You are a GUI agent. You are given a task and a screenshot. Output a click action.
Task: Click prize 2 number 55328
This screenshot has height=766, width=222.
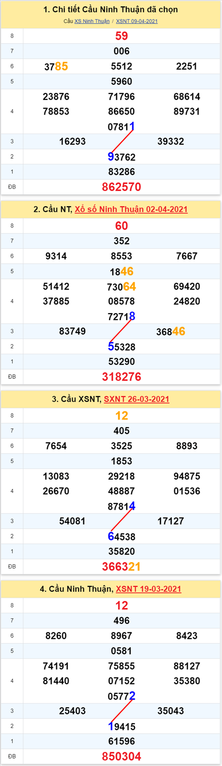(x=122, y=346)
